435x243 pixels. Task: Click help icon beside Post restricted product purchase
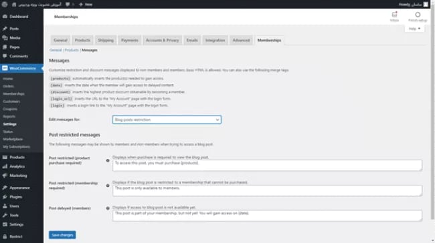coord(108,160)
